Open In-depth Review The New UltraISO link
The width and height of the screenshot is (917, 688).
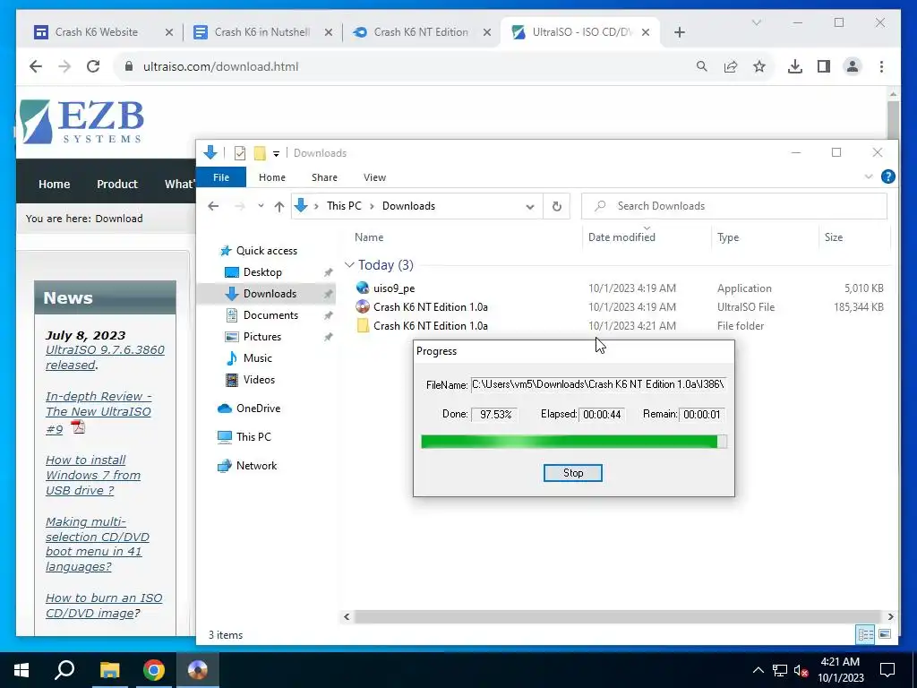99,412
